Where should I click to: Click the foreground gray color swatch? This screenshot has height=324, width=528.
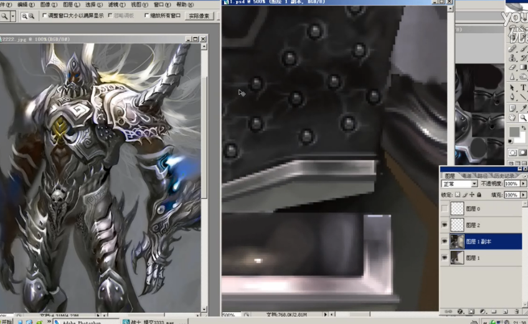coord(514,132)
